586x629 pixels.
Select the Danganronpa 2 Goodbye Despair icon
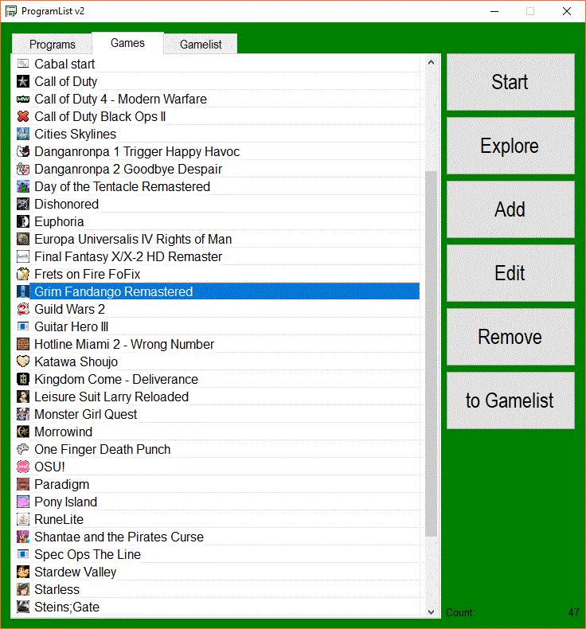pos(23,169)
